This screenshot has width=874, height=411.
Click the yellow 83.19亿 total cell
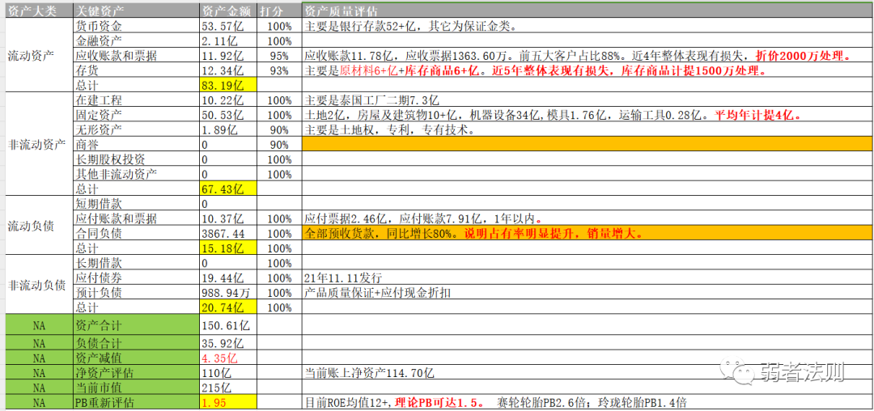(229, 85)
